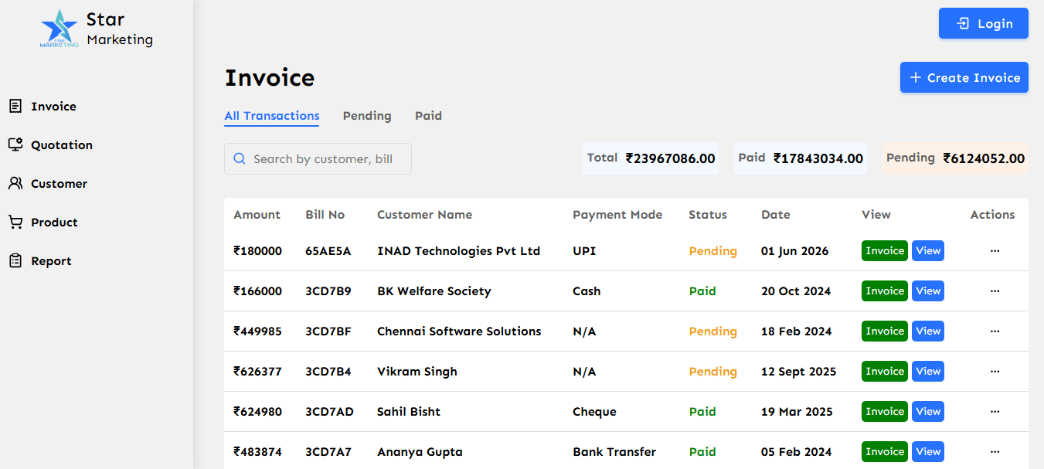Focus the search by customer field
This screenshot has height=469, width=1044.
tap(318, 158)
